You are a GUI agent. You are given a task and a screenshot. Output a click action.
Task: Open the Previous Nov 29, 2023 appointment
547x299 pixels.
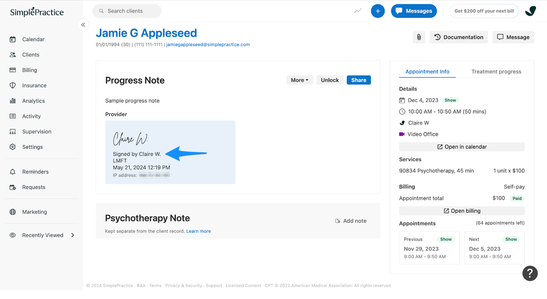[x=429, y=248]
